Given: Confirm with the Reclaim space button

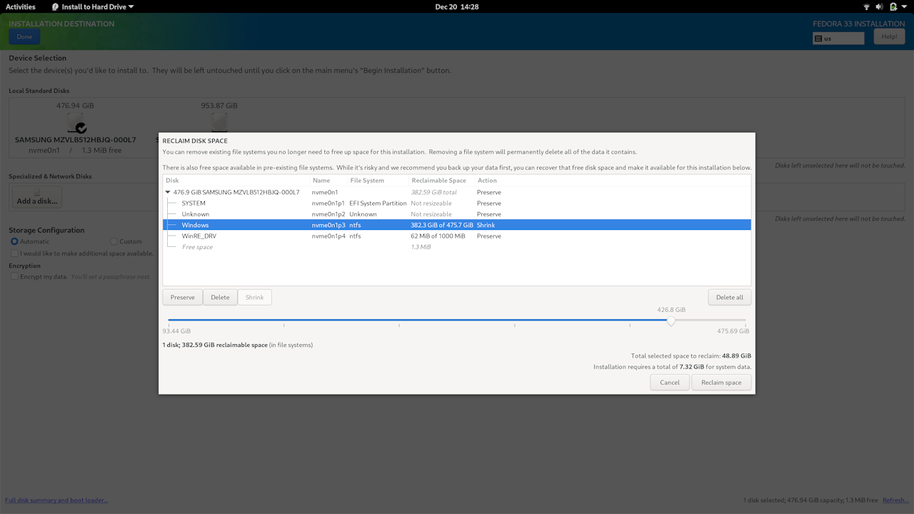Looking at the screenshot, I should (x=721, y=383).
